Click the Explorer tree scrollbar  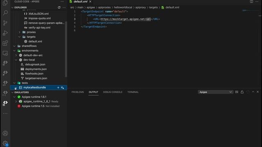(66, 50)
